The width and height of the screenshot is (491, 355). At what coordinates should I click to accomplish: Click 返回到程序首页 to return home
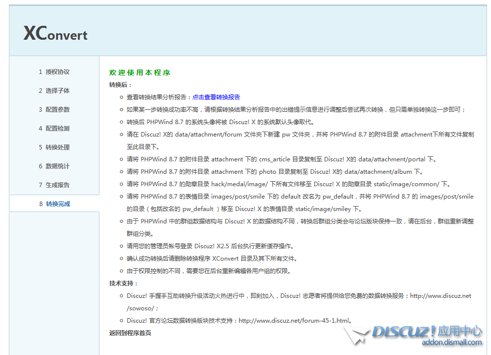[x=130, y=333]
